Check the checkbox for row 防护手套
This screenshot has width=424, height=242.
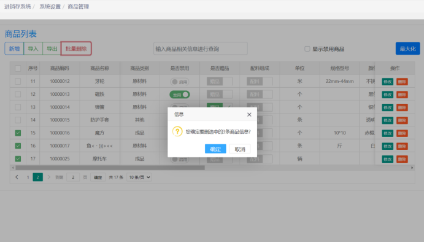point(18,120)
